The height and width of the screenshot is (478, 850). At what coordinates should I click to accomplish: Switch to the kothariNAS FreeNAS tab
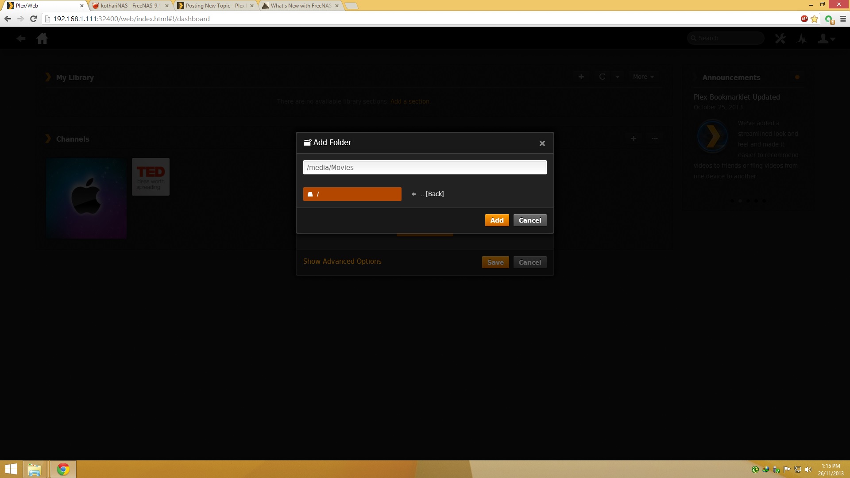tap(129, 6)
